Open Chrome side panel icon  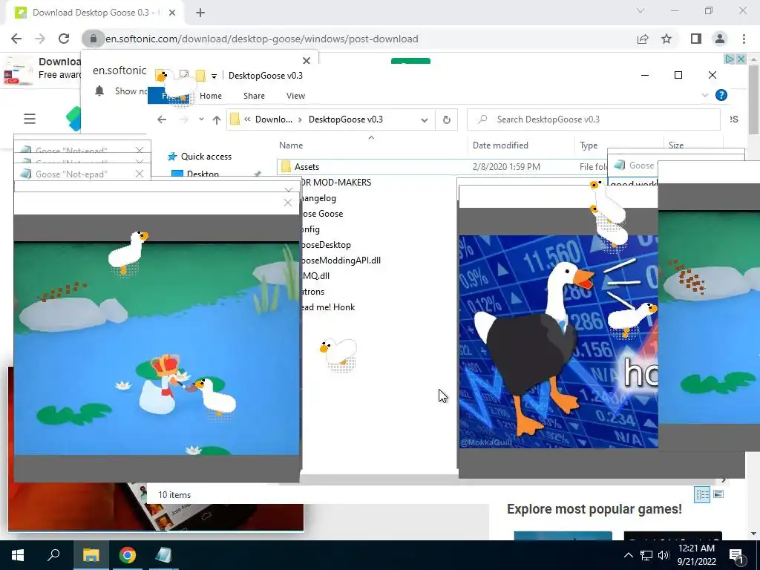pos(696,39)
